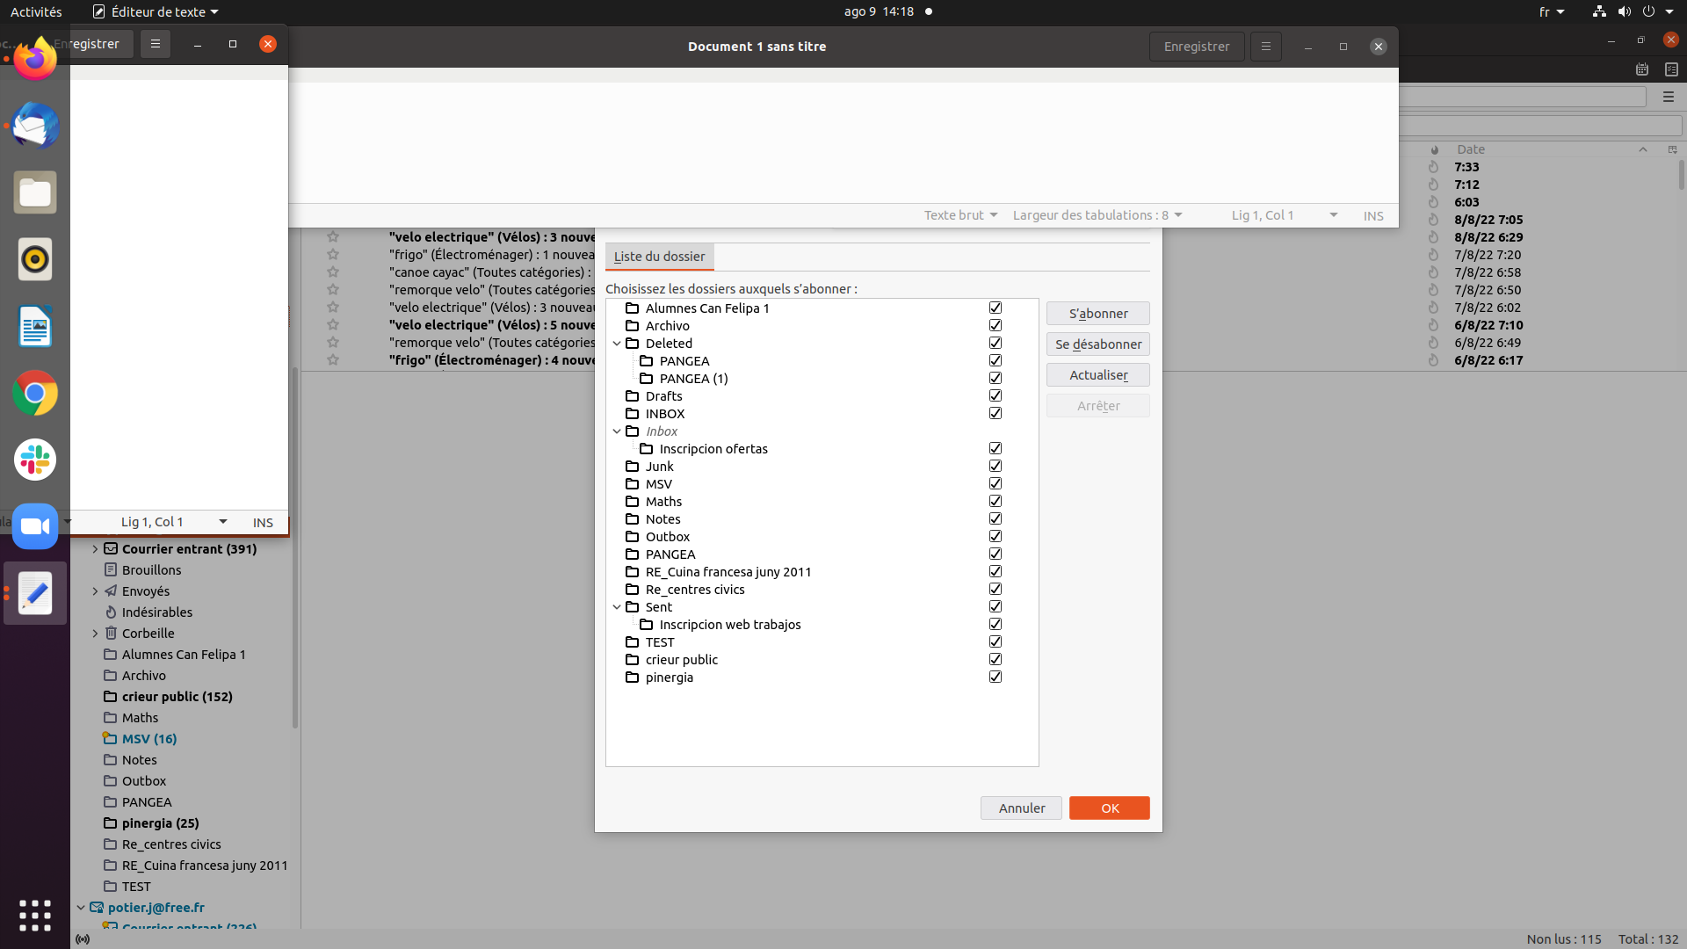This screenshot has height=949, width=1687.
Task: Open Thunderbird from the dock
Action: (x=35, y=126)
